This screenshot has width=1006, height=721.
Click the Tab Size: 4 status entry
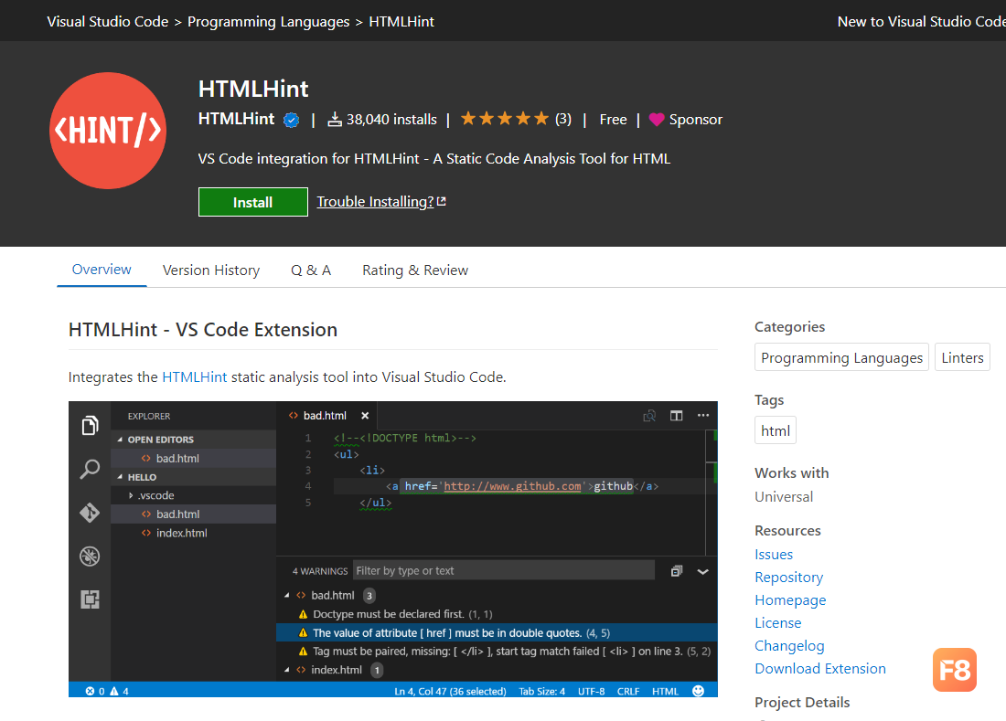click(x=541, y=692)
